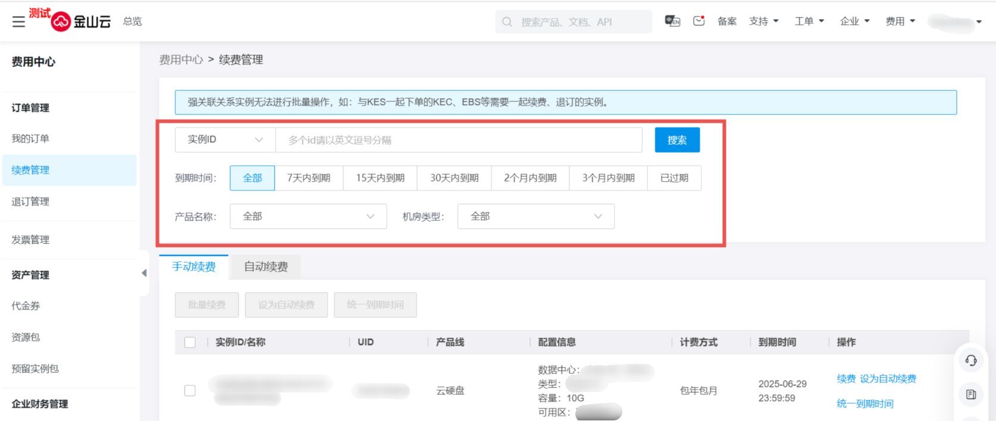Tick the cloud disk row checkbox

point(190,391)
